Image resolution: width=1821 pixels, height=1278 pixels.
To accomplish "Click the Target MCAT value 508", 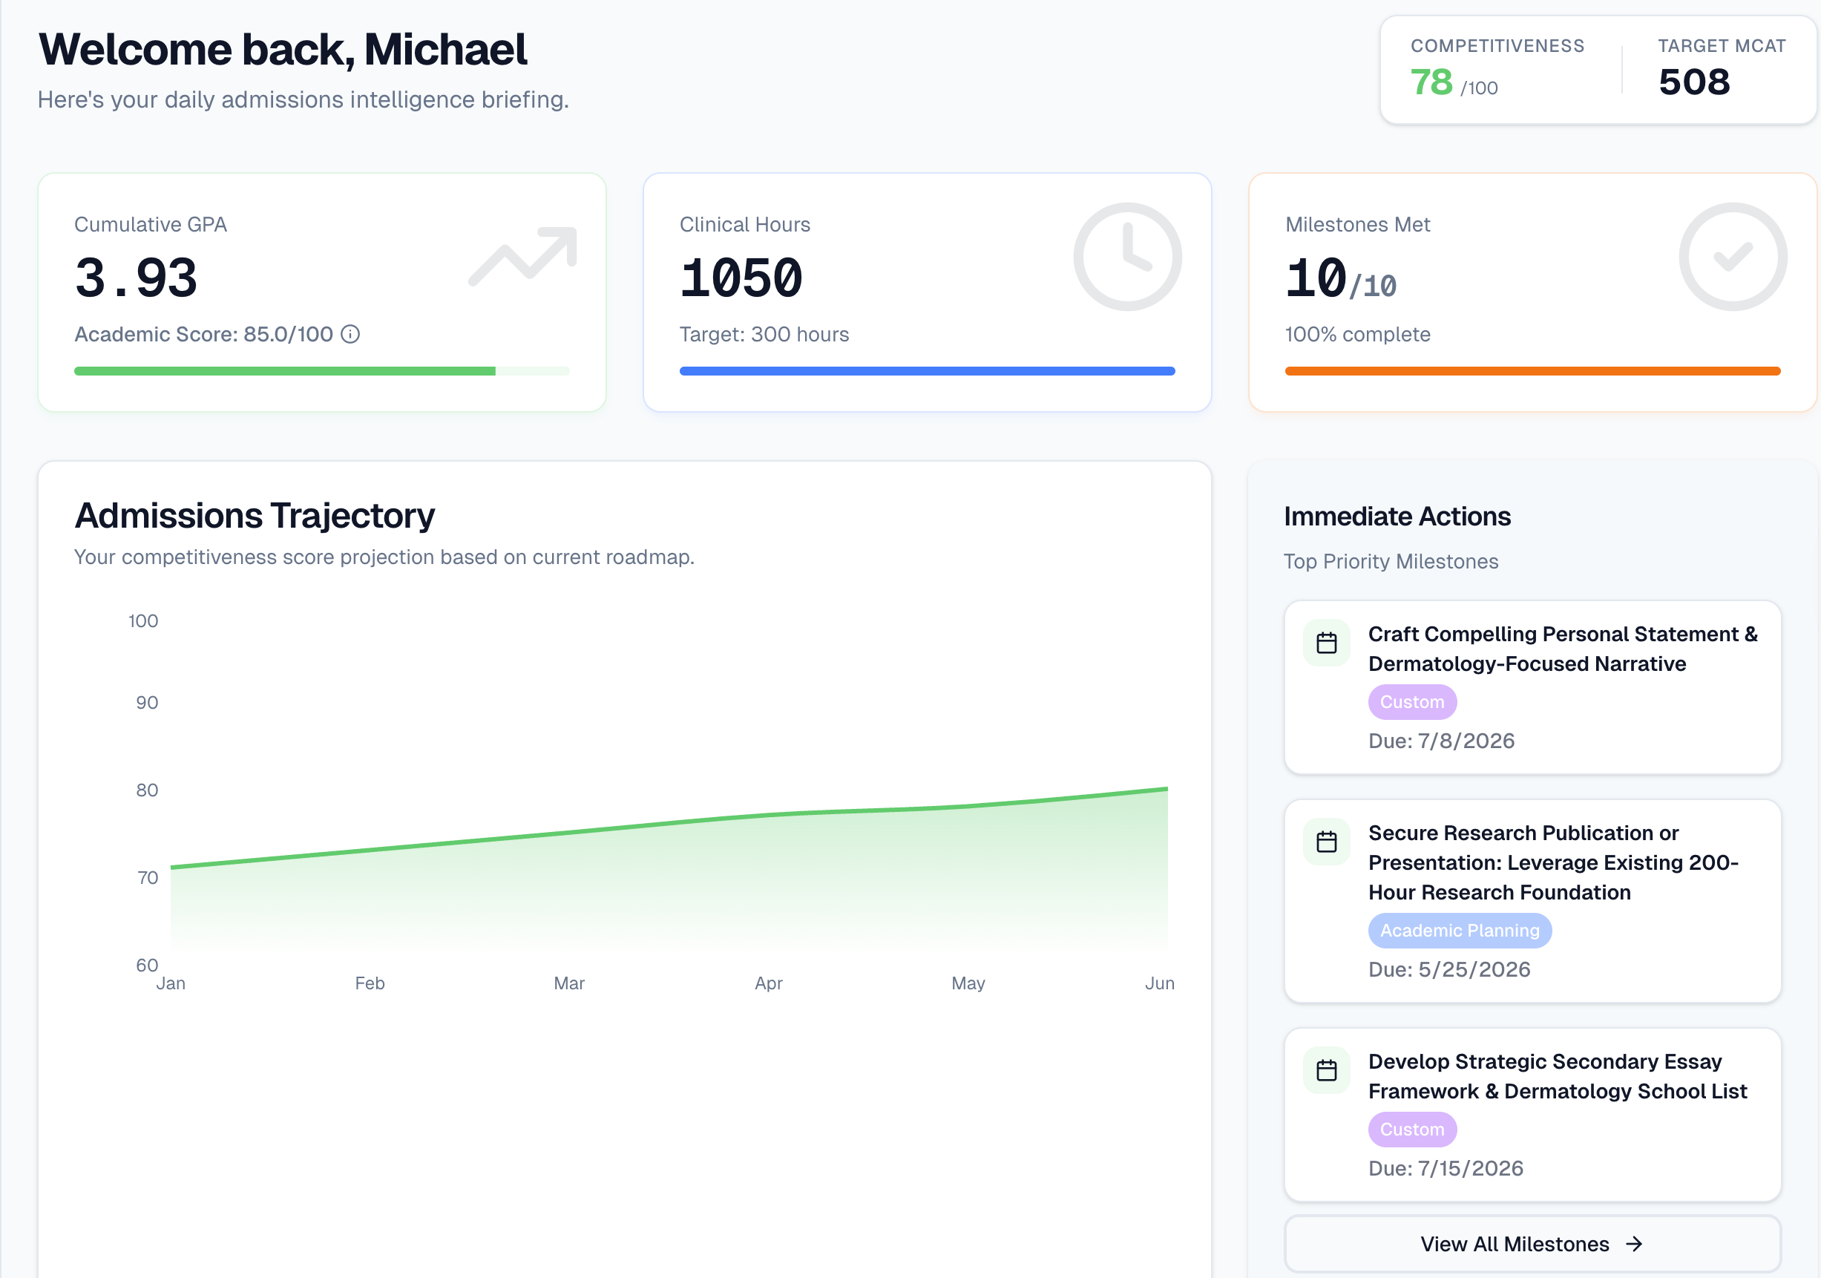I will (1694, 82).
